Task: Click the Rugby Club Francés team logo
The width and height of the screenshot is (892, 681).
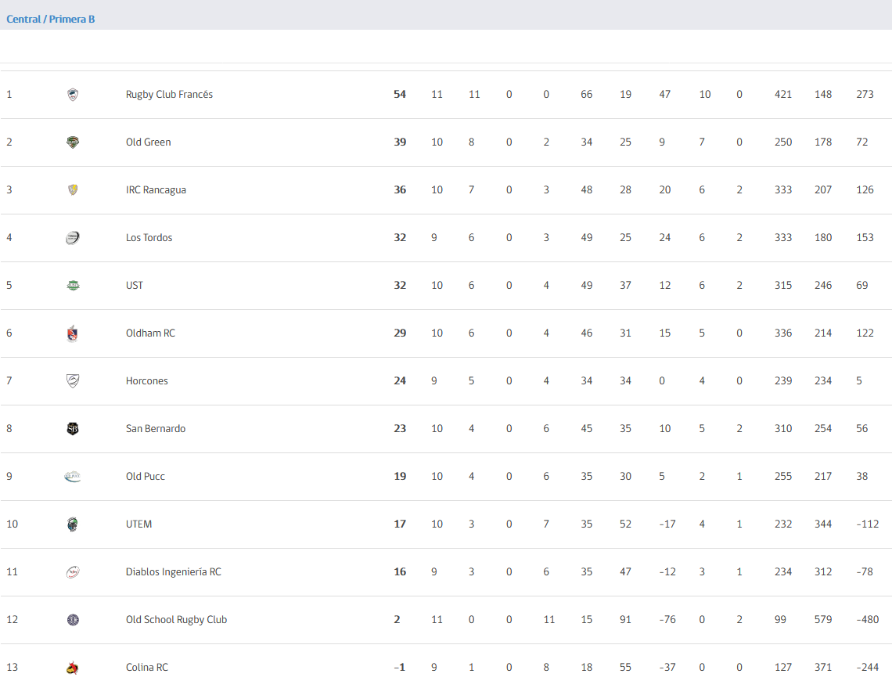Action: tap(73, 95)
